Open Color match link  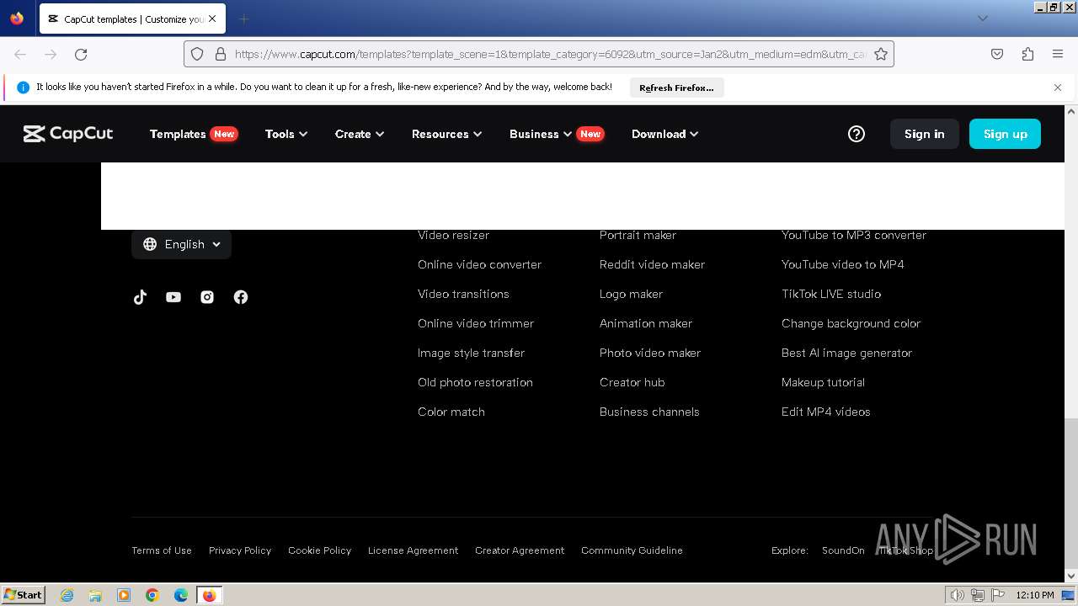(x=451, y=412)
